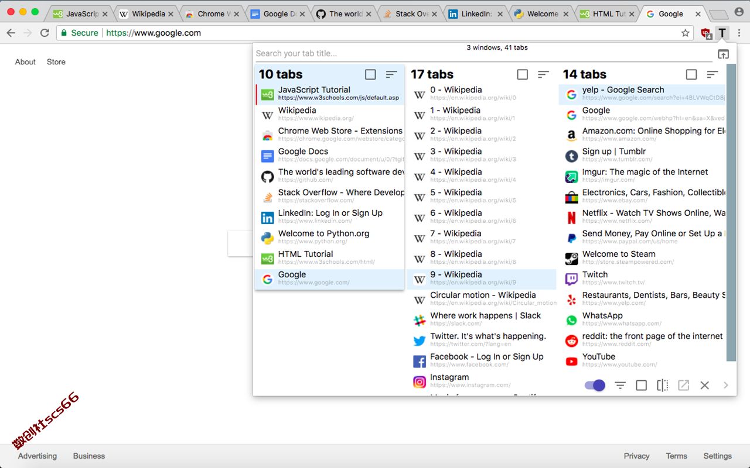The image size is (750, 468).
Task: Click the Netflix favicon in the tab list
Action: point(571,218)
